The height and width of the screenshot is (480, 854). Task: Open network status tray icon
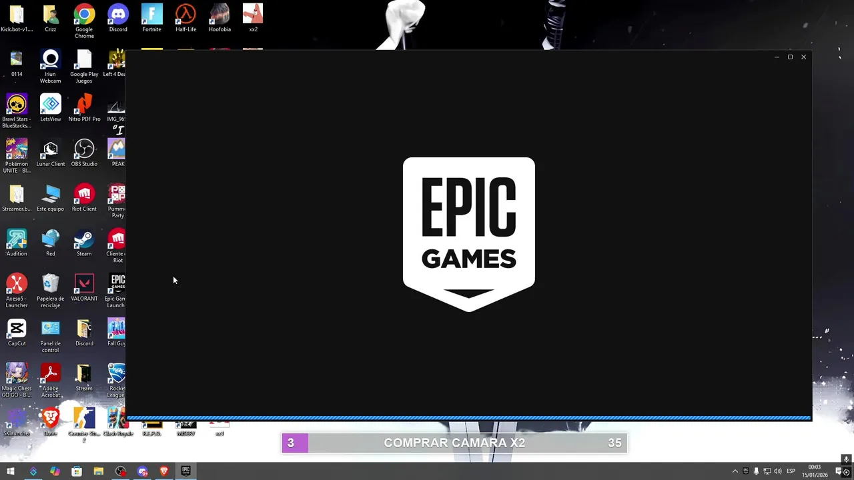pyautogui.click(x=767, y=471)
